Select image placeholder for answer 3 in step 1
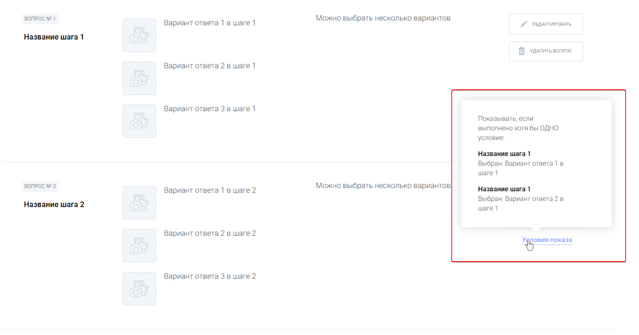Screen dimensions: 639x335 pyautogui.click(x=139, y=121)
